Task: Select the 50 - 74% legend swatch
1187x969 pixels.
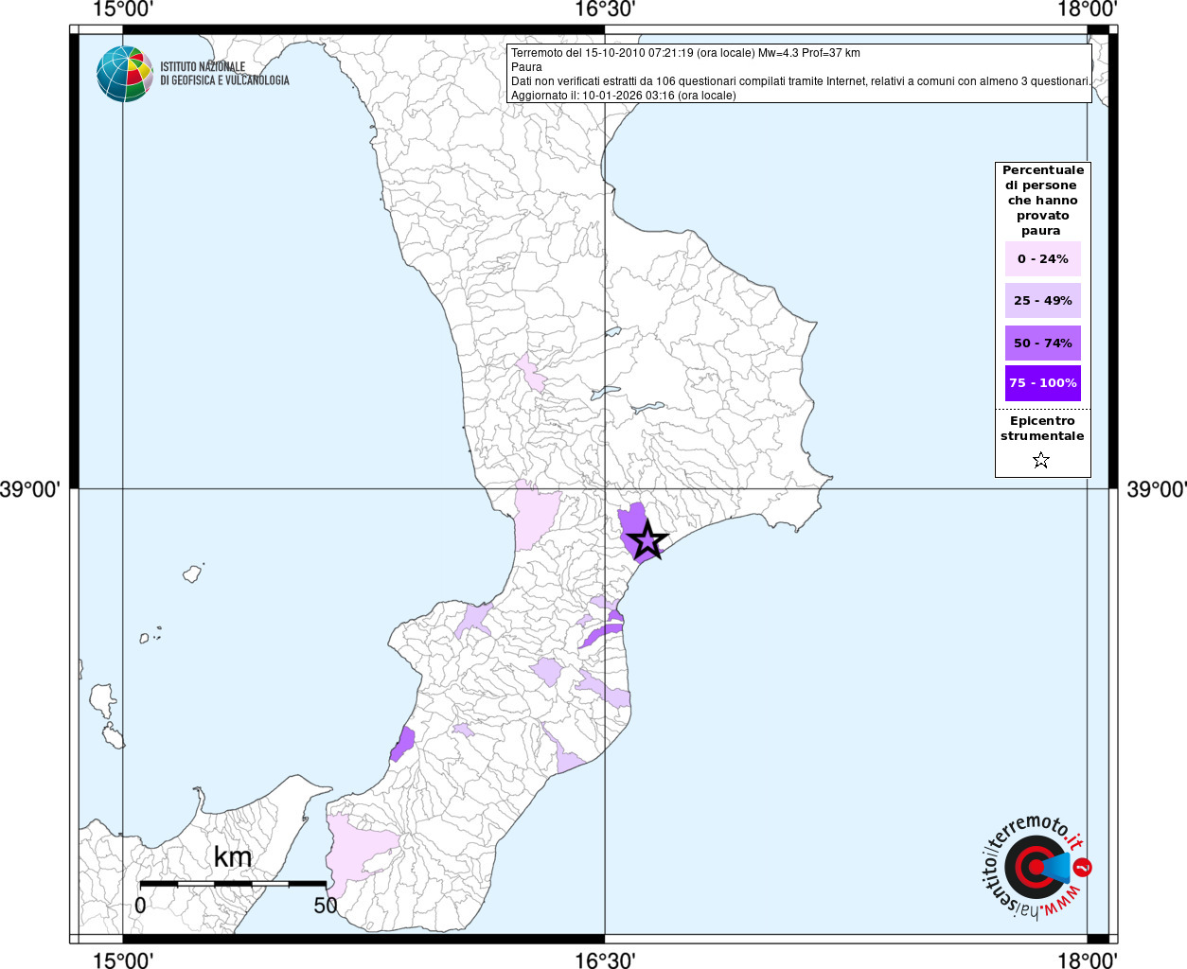Action: pyautogui.click(x=1042, y=343)
